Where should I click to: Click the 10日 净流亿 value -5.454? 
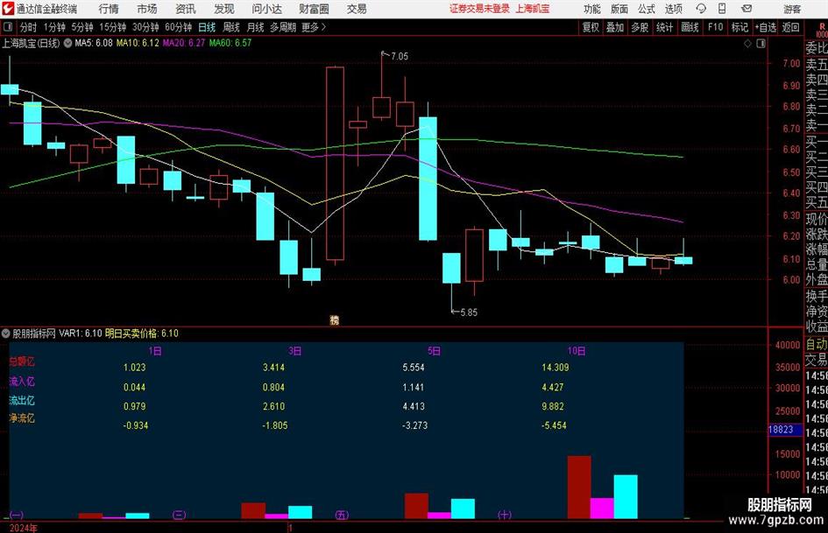click(x=554, y=425)
